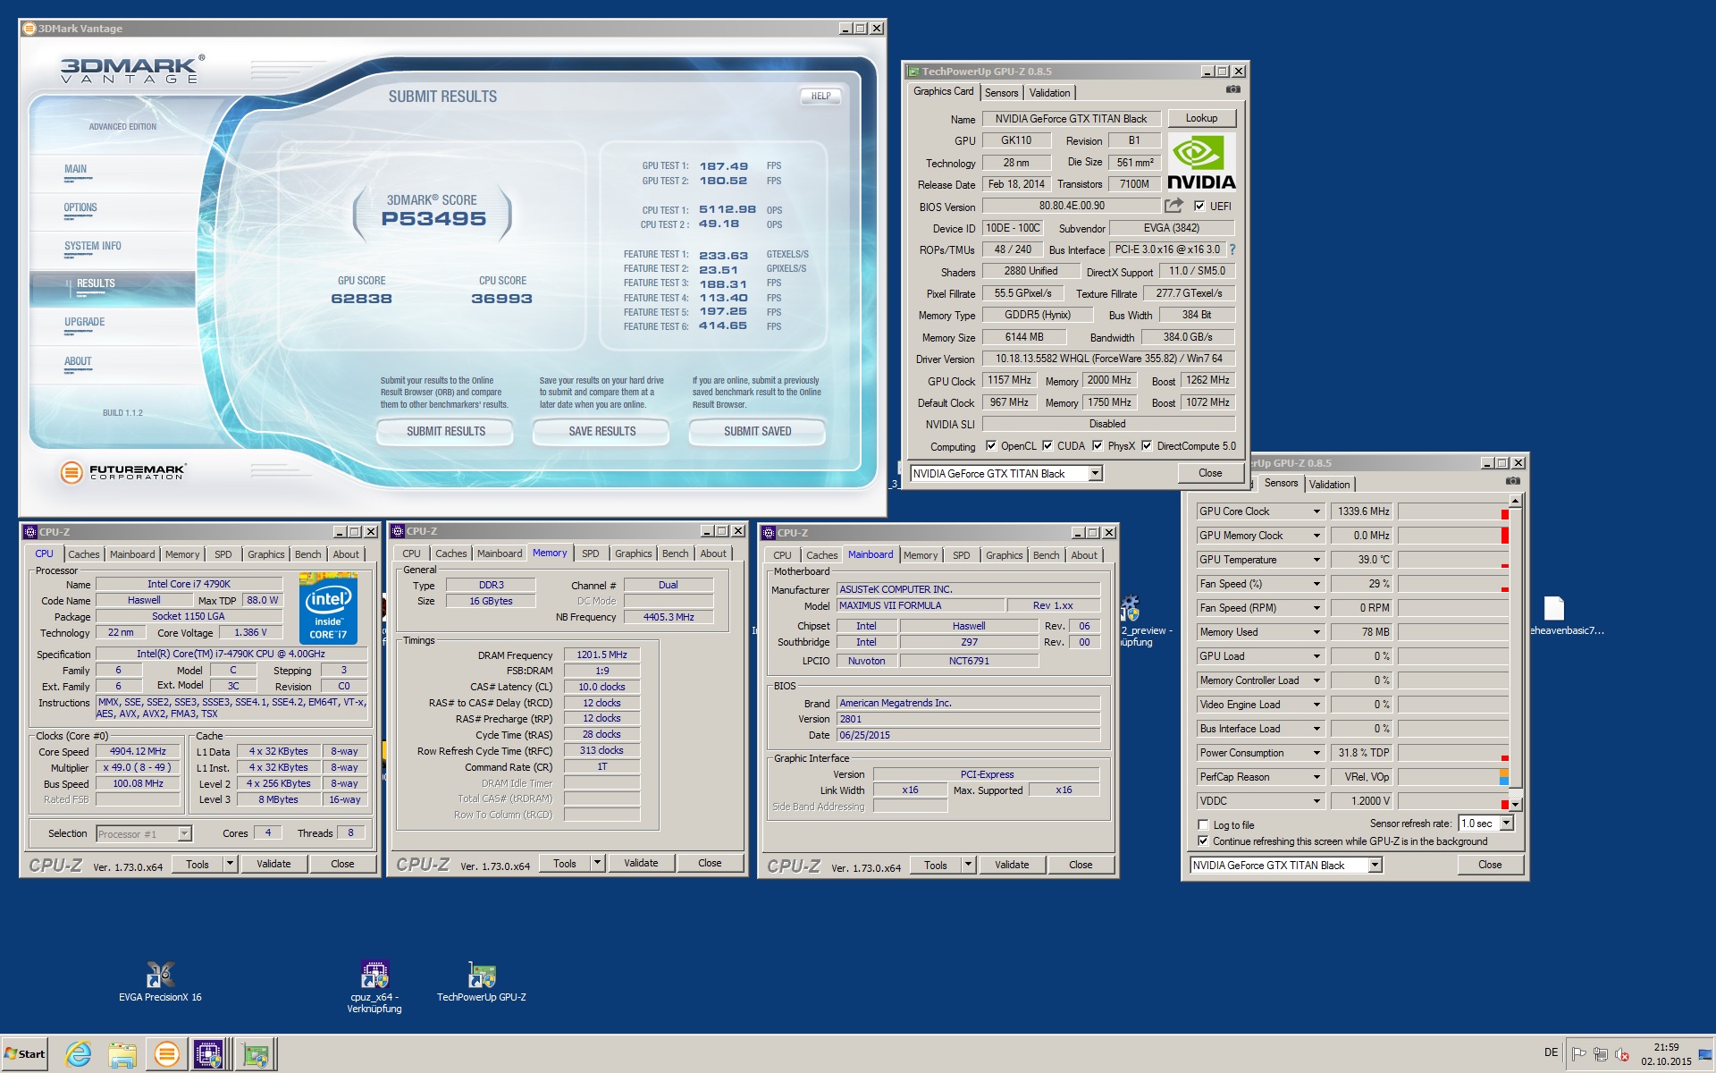Expand the Power Consumption sensor dropdown
1716x1073 pixels.
1316,753
